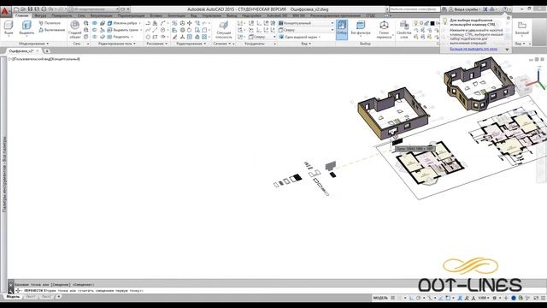This screenshot has height=308, width=547.
Task: Open the Вход в службы sign-in dropdown
Action: pos(466,9)
